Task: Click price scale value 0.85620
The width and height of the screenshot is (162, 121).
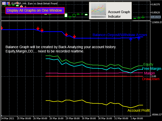Action: click(156, 12)
